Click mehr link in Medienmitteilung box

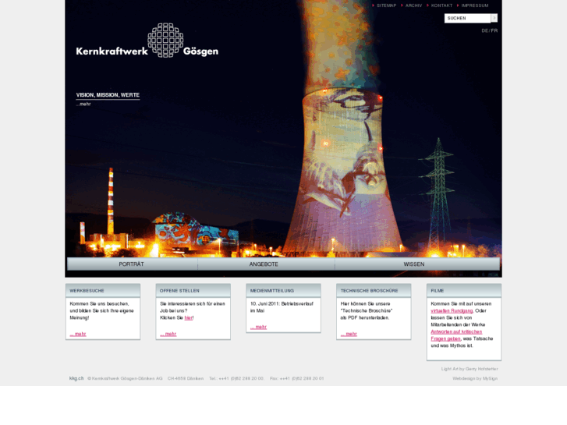point(259,327)
